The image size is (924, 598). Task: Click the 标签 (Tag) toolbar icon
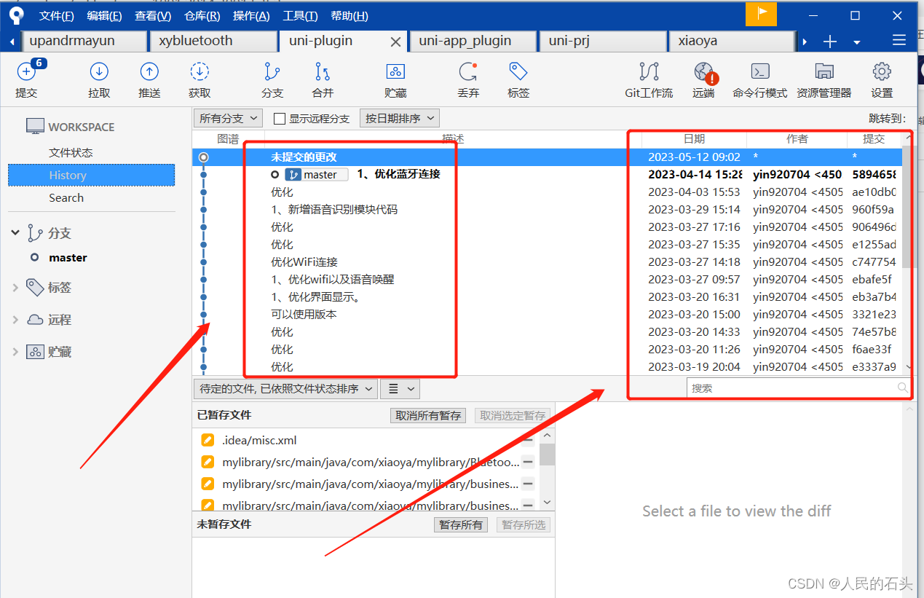(x=518, y=71)
